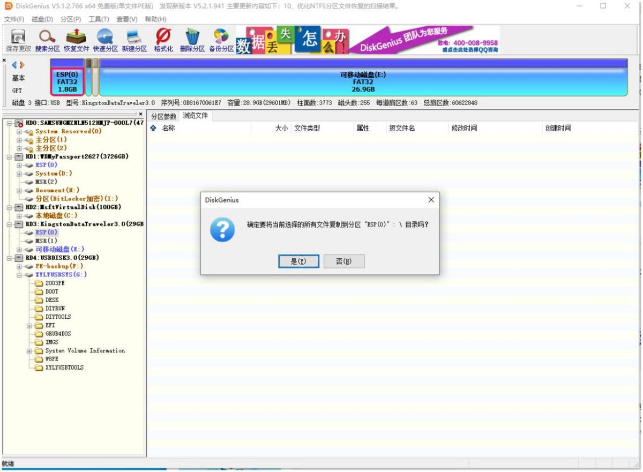Sort by the 创建时间 column header
Image resolution: width=643 pixels, height=472 pixels.
(558, 129)
